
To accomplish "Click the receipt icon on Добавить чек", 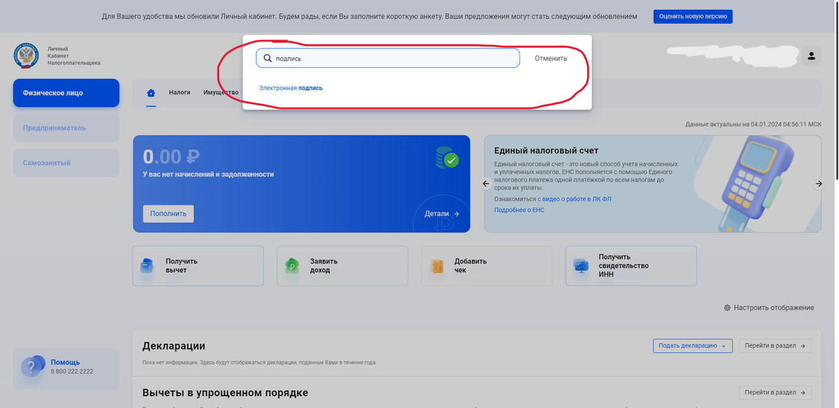I will coord(436,265).
